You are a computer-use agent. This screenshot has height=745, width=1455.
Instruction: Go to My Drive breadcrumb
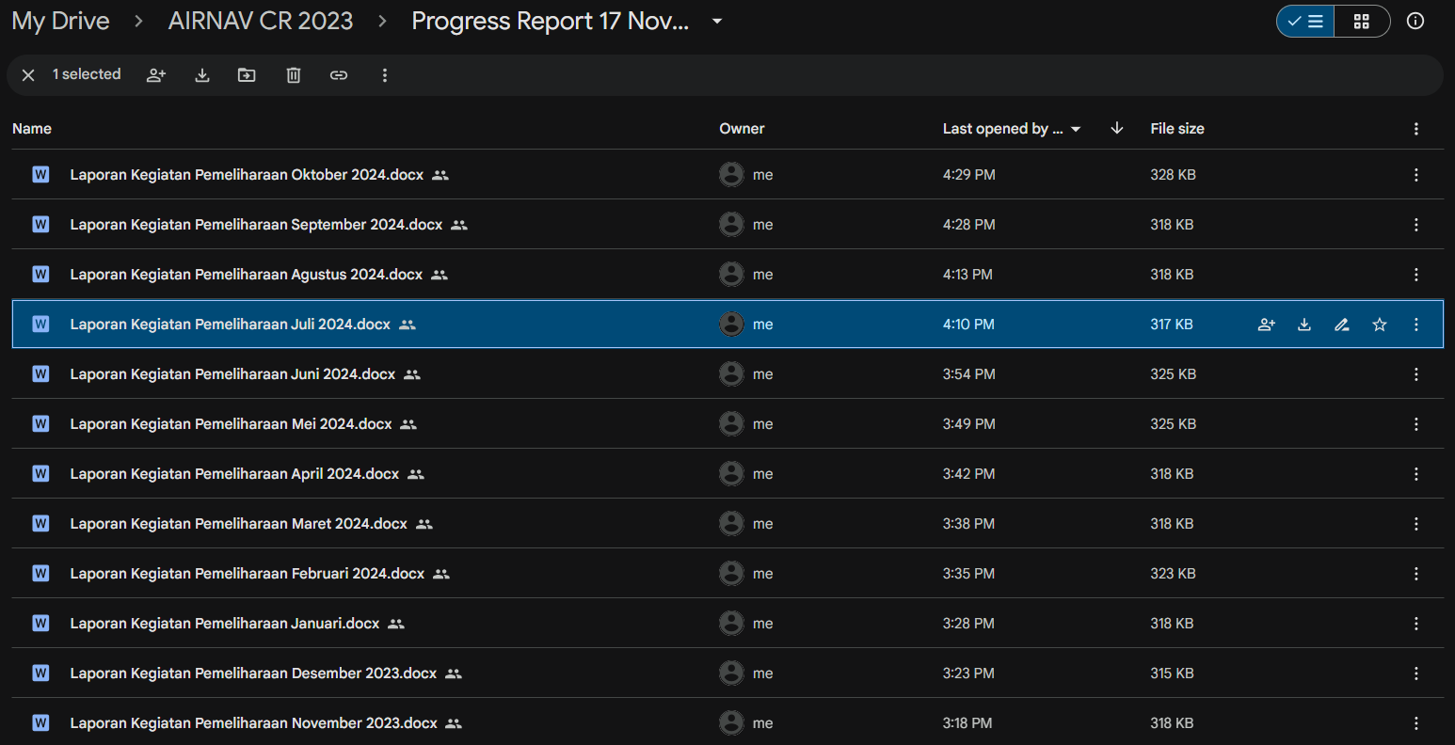click(61, 21)
